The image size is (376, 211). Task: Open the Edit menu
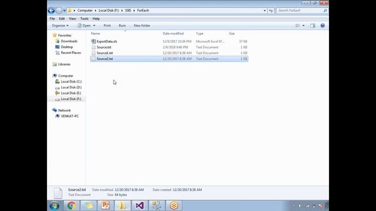(x=62, y=19)
